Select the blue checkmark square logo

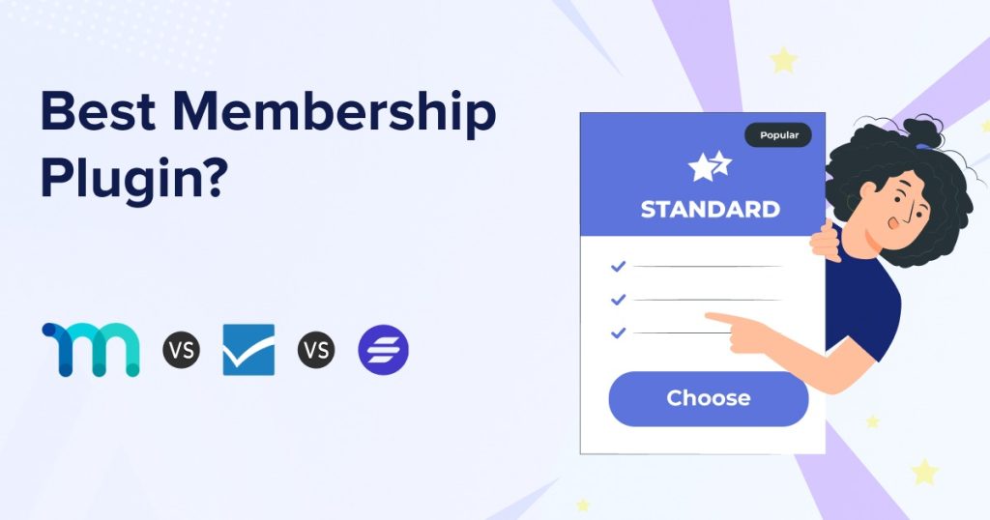point(248,349)
